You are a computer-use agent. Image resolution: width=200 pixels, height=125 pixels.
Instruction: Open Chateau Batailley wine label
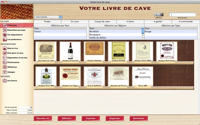pyautogui.click(x=94, y=51)
